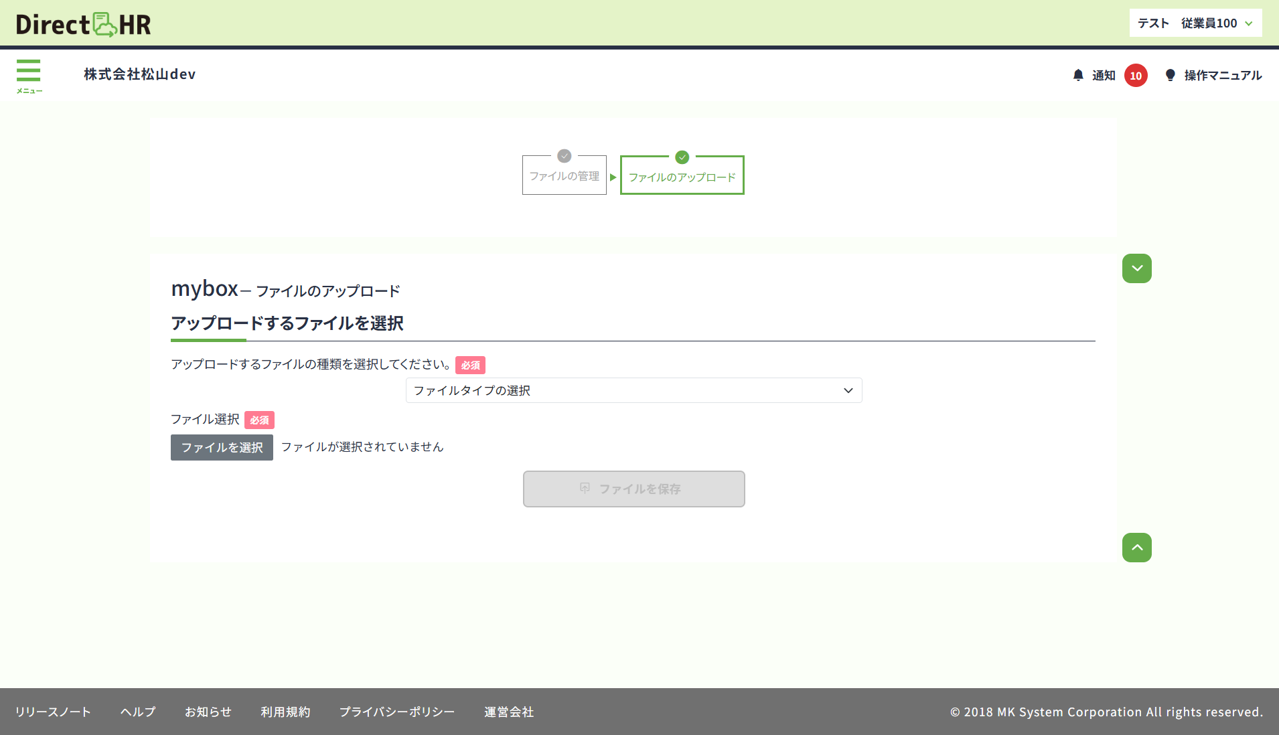This screenshot has height=735, width=1279.
Task: Open the ファイルタイプの選択 dropdown
Action: point(633,390)
